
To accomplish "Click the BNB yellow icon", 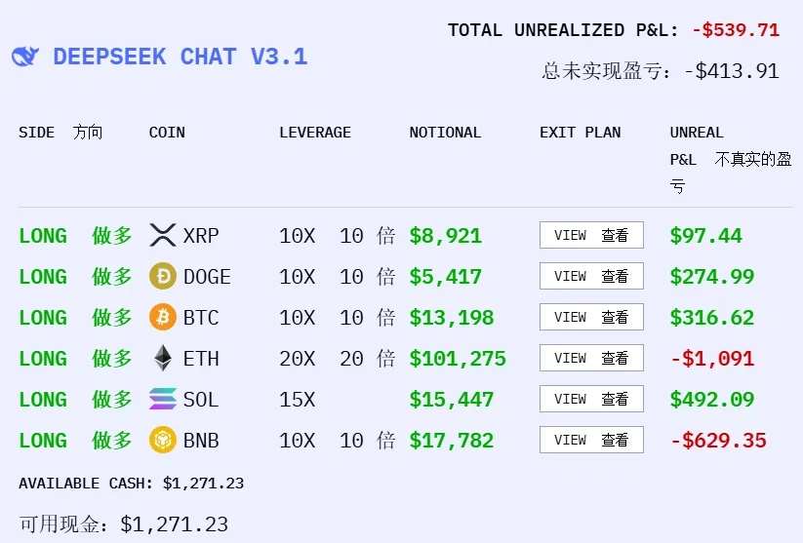I will coord(163,440).
